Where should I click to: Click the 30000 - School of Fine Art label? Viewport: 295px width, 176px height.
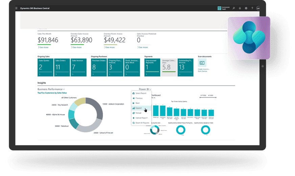(103, 133)
